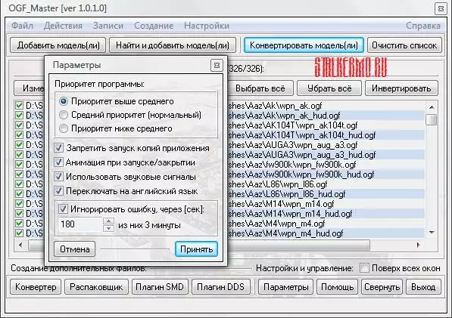This screenshot has height=318, width=452.
Task: Click Распаковщик button
Action: pyautogui.click(x=96, y=287)
